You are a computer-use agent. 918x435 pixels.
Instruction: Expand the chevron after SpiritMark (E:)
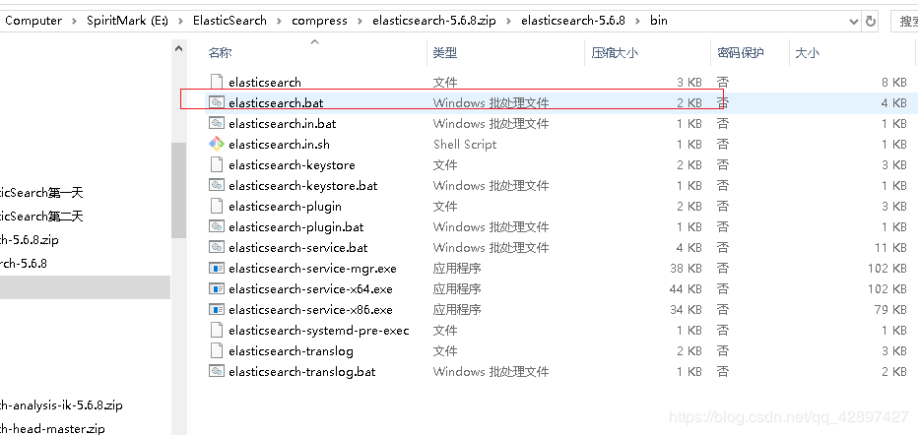180,21
